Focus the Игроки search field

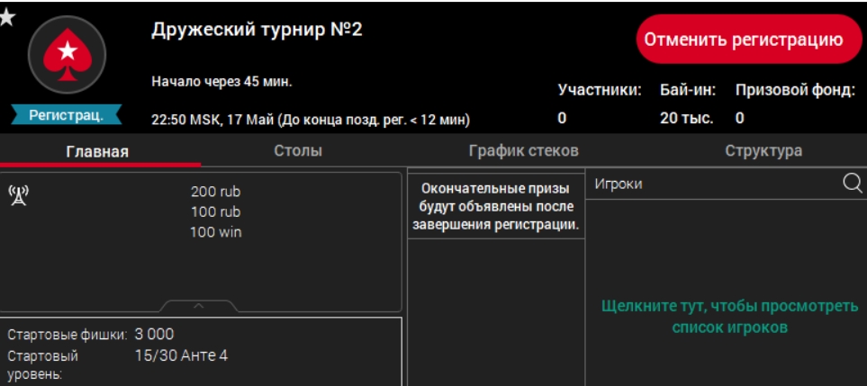click(x=711, y=184)
